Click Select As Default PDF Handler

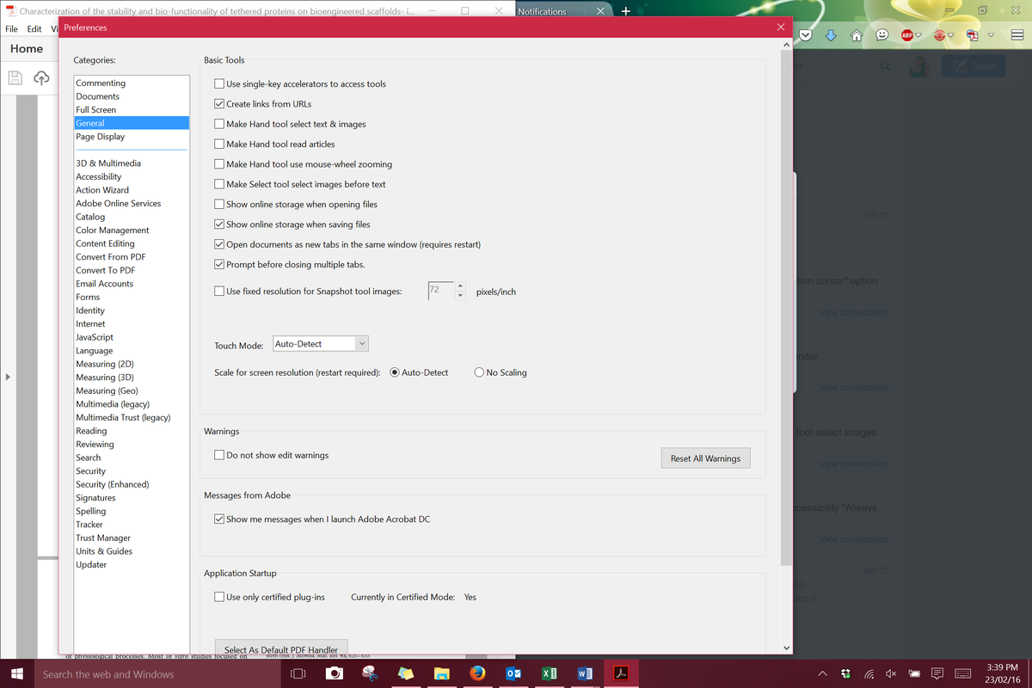(280, 649)
